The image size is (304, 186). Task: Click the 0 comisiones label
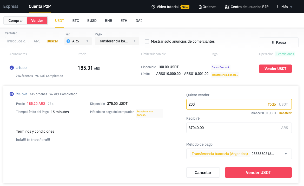285,54
